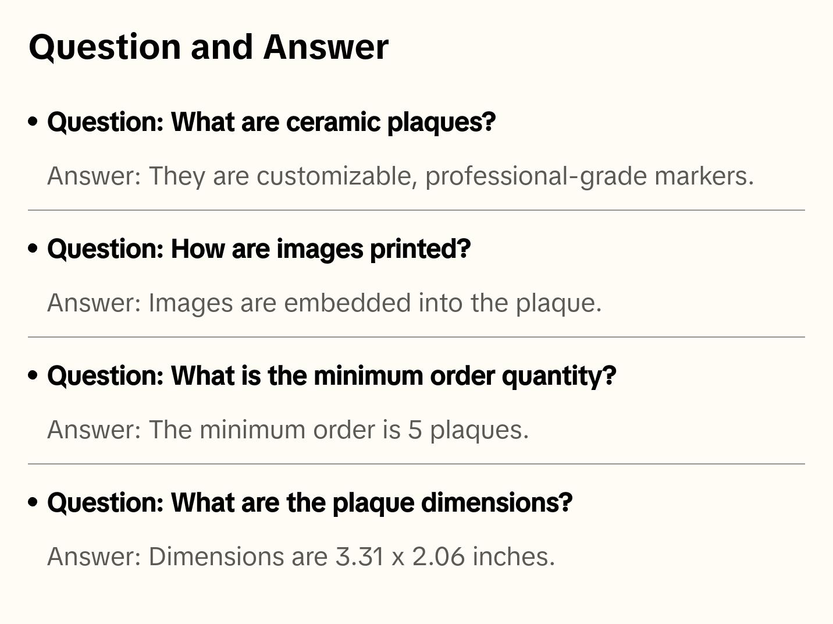This screenshot has width=833, height=624.
Task: Click the answer about customizable, professional-grade markers
Action: [400, 176]
